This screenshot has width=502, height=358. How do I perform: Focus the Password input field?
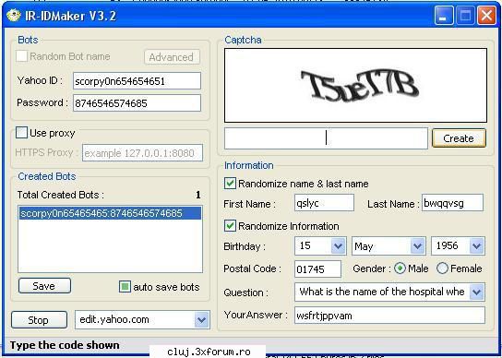137,103
